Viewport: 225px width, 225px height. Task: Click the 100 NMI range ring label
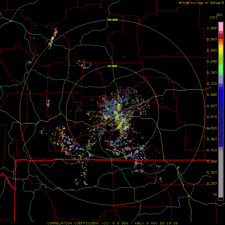tap(112, 20)
